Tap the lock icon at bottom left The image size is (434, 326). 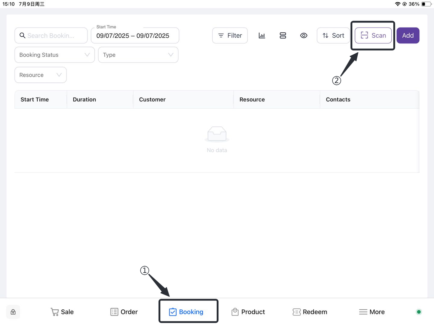click(x=13, y=312)
